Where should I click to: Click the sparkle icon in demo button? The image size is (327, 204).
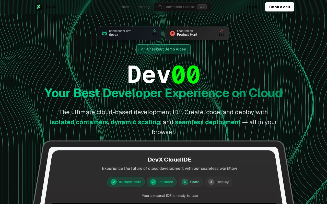pyautogui.click(x=143, y=49)
